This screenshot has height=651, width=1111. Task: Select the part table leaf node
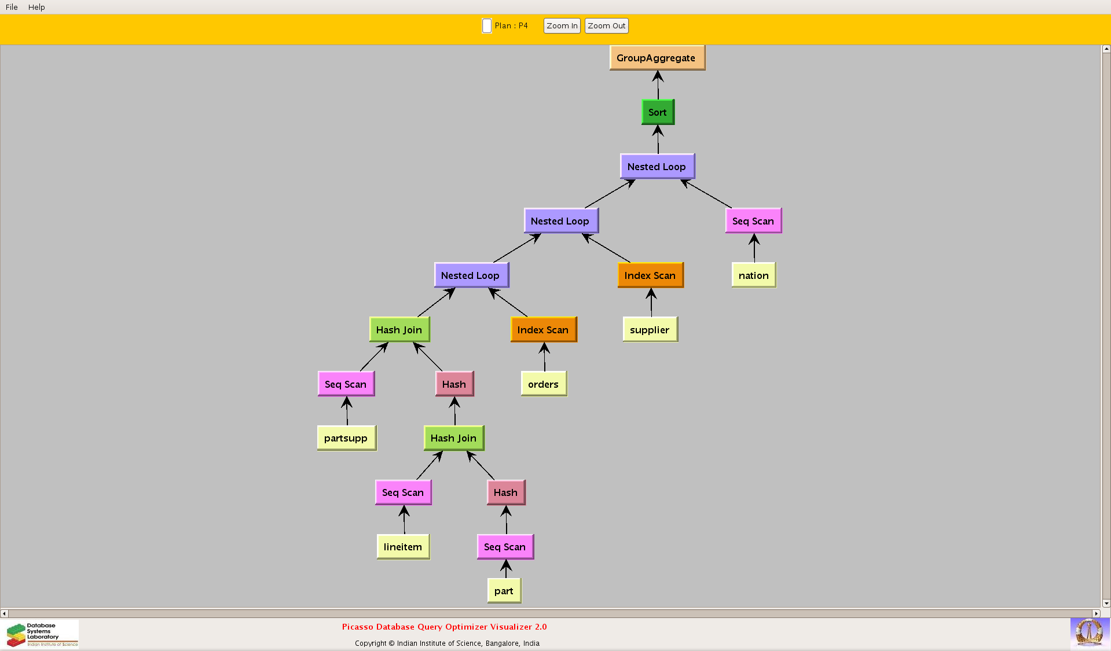(504, 591)
